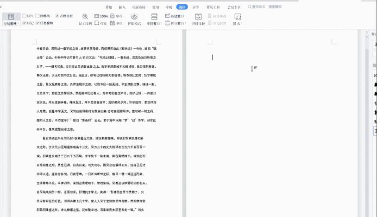The height and width of the screenshot is (217, 377).
Task: Switch to the 插入 Insert tab
Action: coord(122,7)
